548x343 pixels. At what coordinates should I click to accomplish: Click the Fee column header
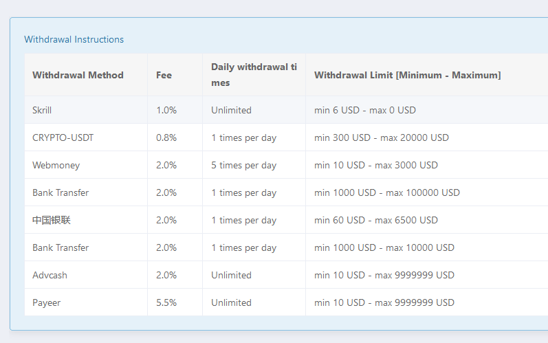click(175, 75)
